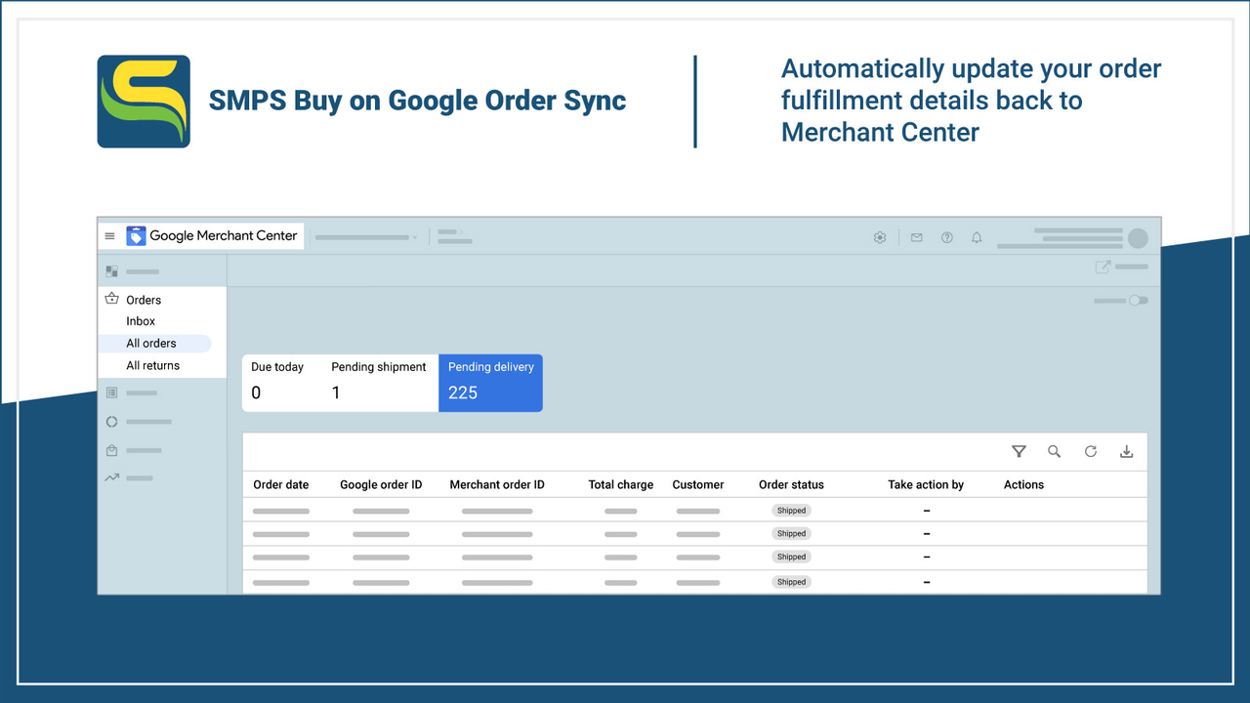The height and width of the screenshot is (703, 1250).
Task: Click the circular icon in the sidebar
Action: point(111,422)
